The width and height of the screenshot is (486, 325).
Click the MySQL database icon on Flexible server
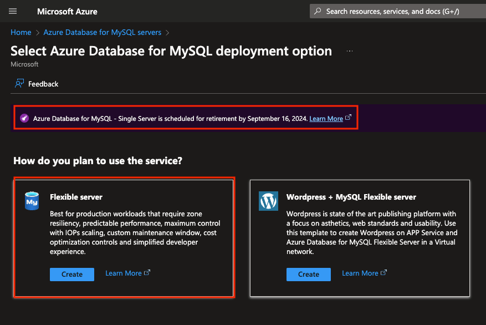click(32, 201)
